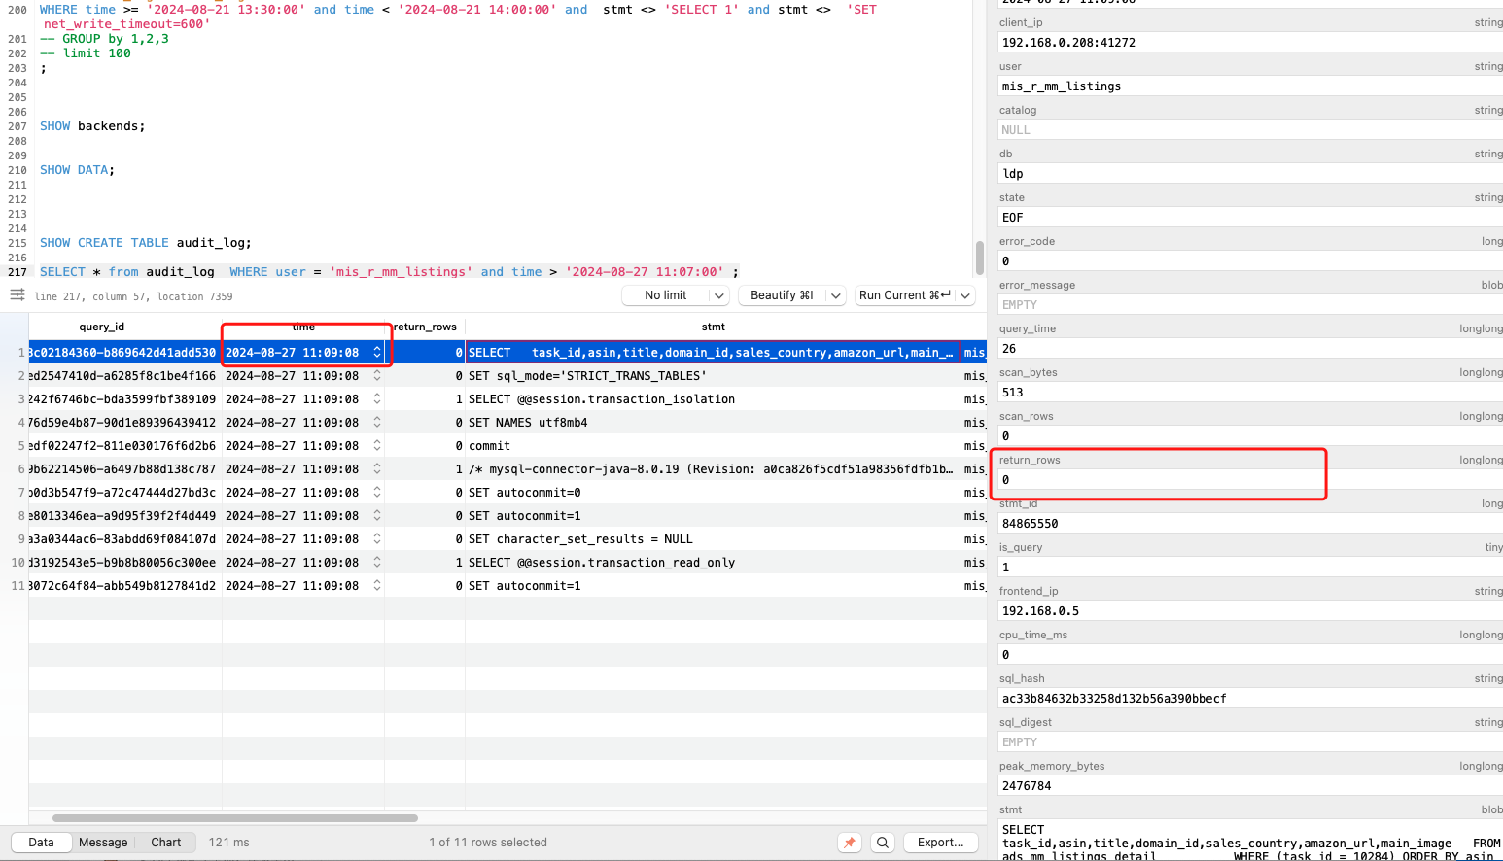This screenshot has height=861, width=1503.
Task: Click the query_time field value 26
Action: [1250, 349]
